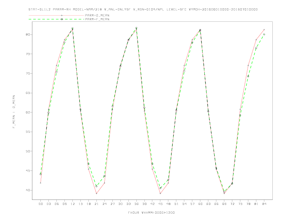
Task: Click the x-axis tick label 42
Action: coord(152,204)
